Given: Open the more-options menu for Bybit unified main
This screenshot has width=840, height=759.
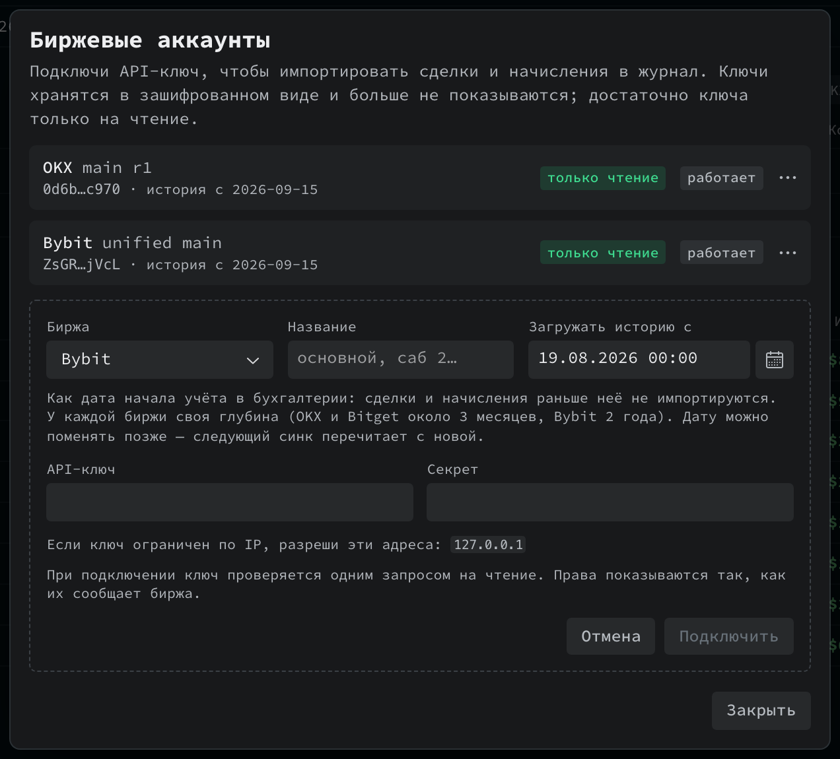Looking at the screenshot, I should point(787,253).
